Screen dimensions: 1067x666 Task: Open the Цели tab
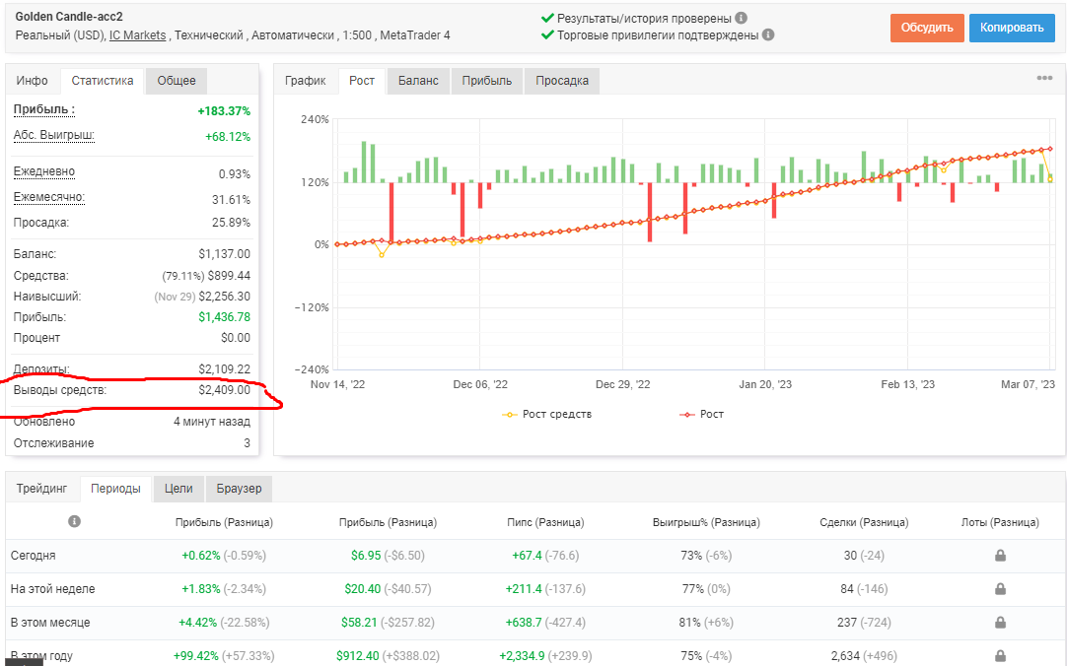178,489
